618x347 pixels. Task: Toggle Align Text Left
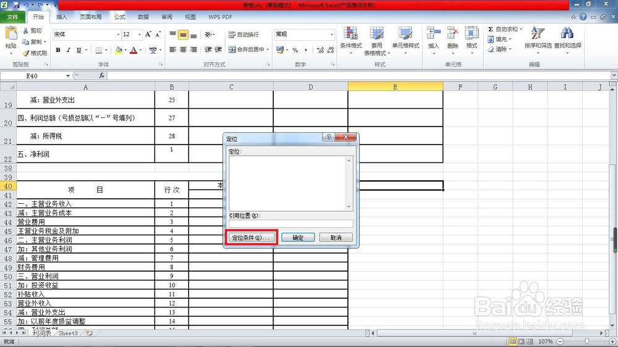point(172,49)
